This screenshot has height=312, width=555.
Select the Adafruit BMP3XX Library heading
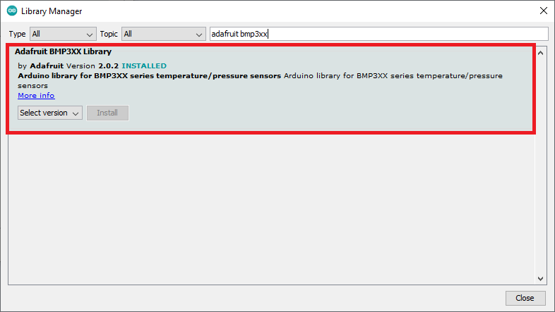point(63,51)
